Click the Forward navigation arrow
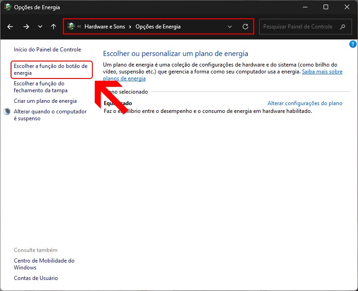This screenshot has height=291, width=358. (26, 27)
